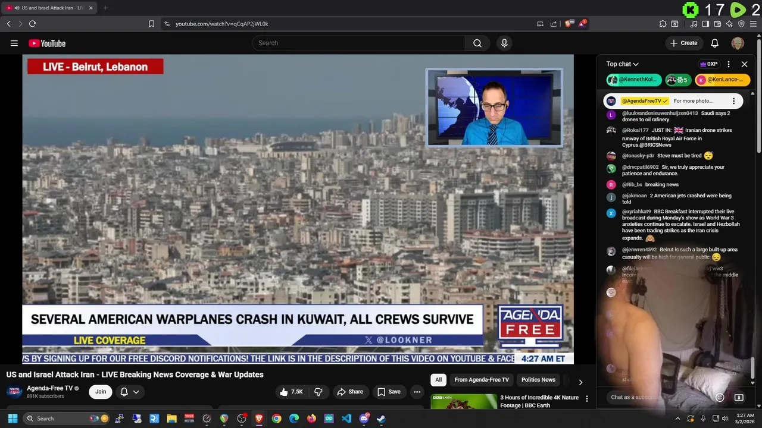Open the @KennethKol super chat chip

[634, 80]
